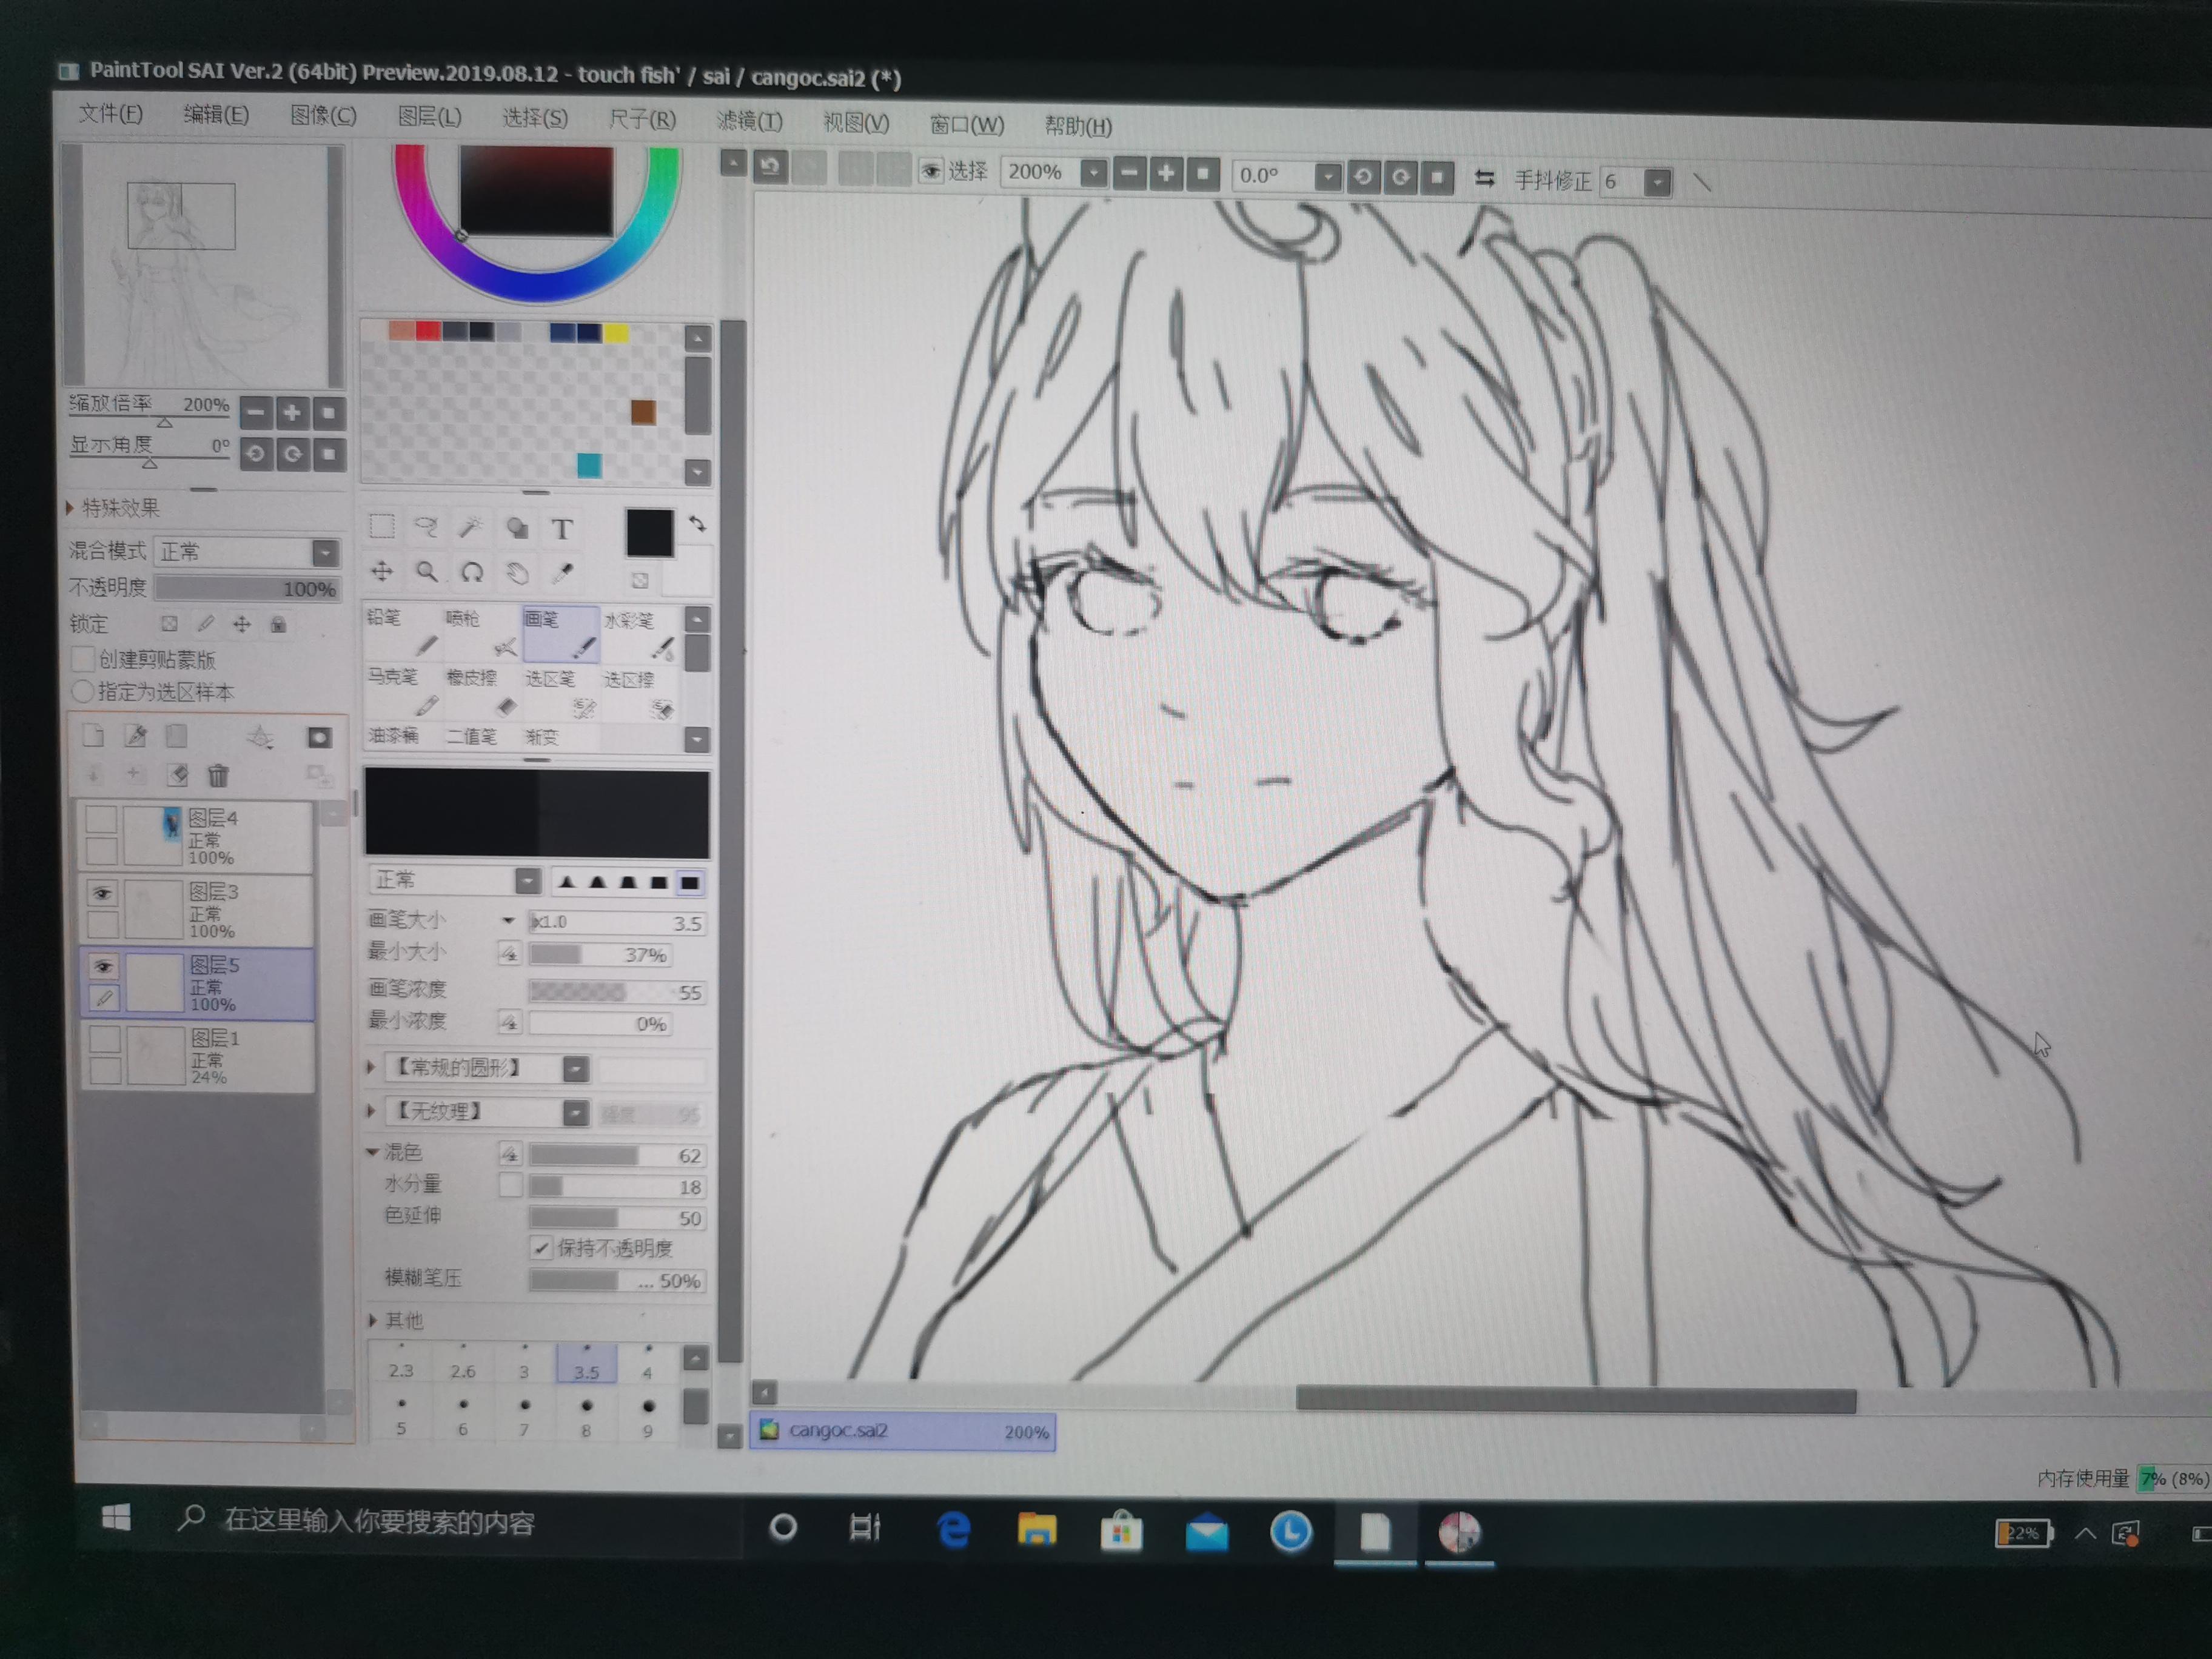
Task: Choose the 橡皮擦 eraser tool
Action: [482, 693]
